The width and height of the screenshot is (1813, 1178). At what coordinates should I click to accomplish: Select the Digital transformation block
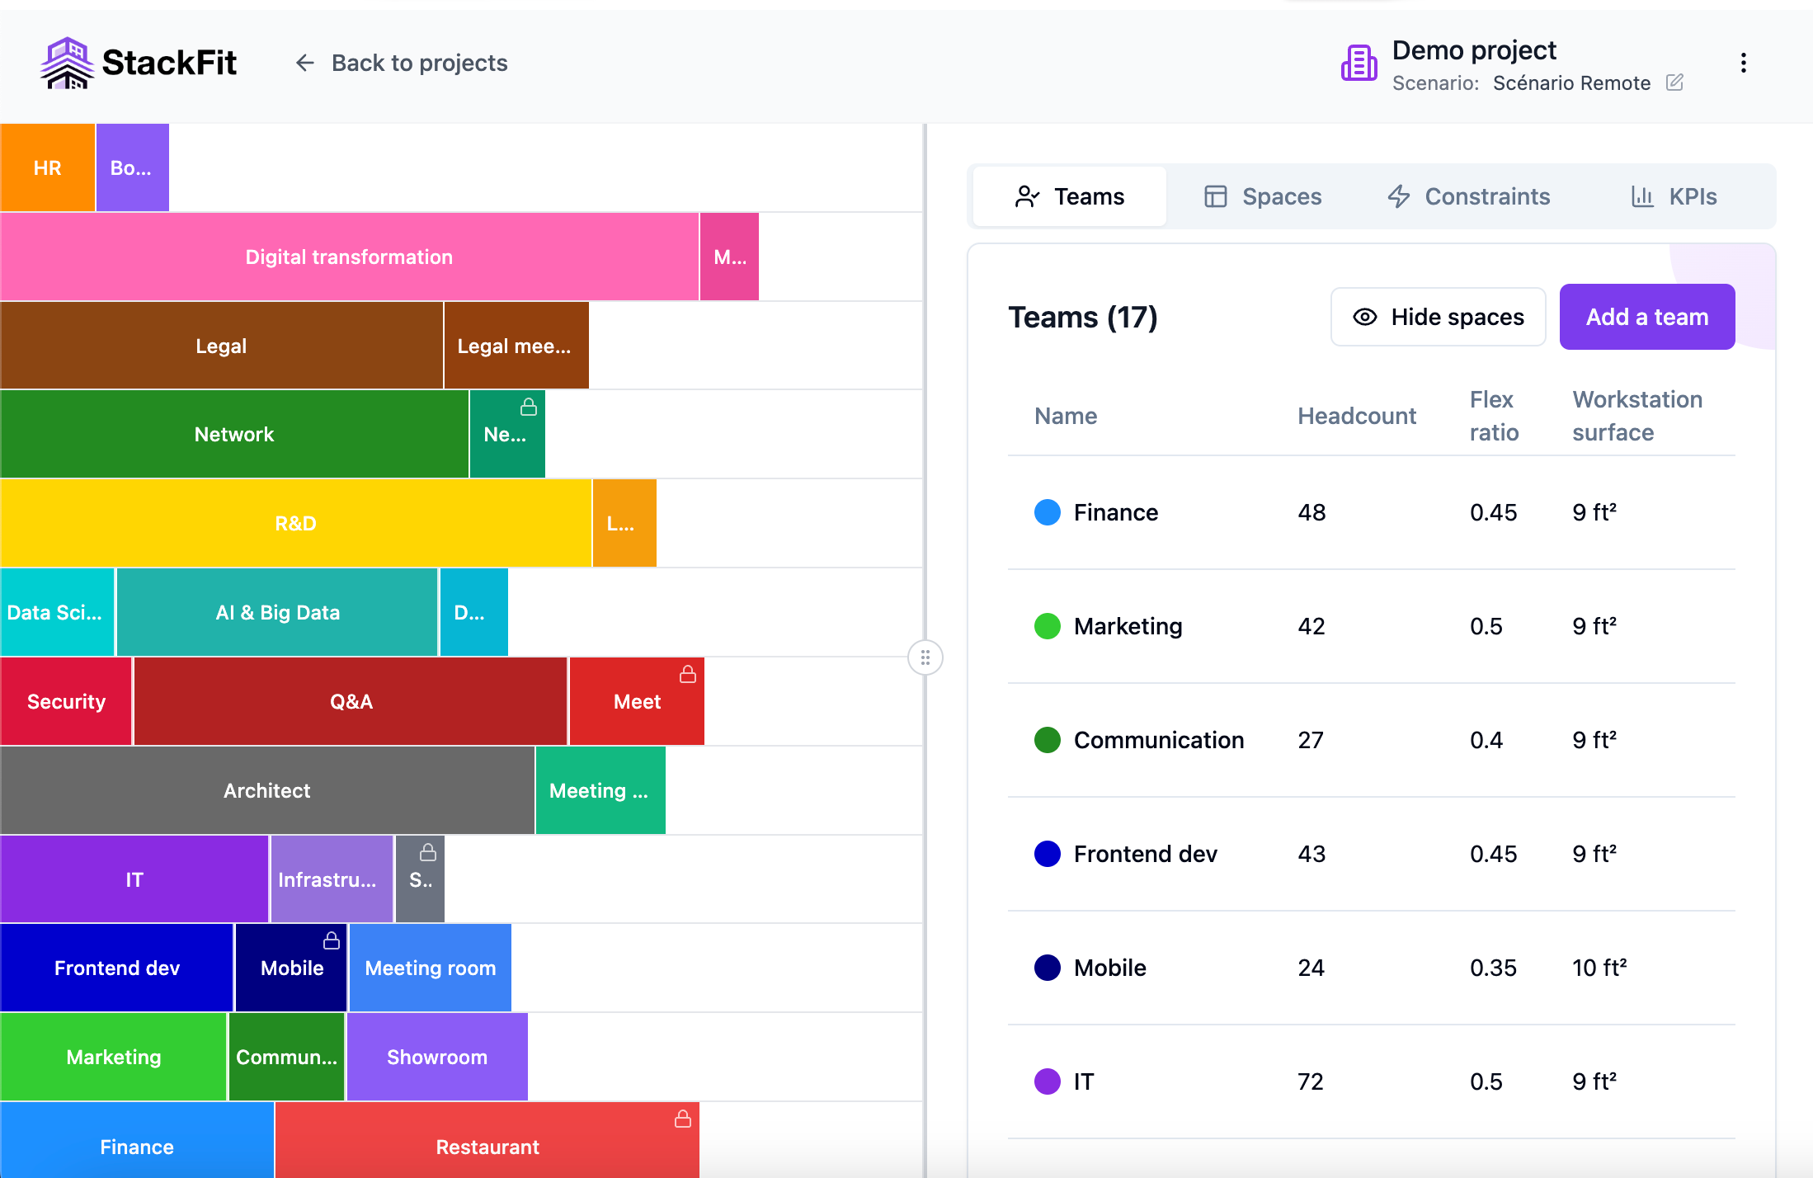point(349,257)
